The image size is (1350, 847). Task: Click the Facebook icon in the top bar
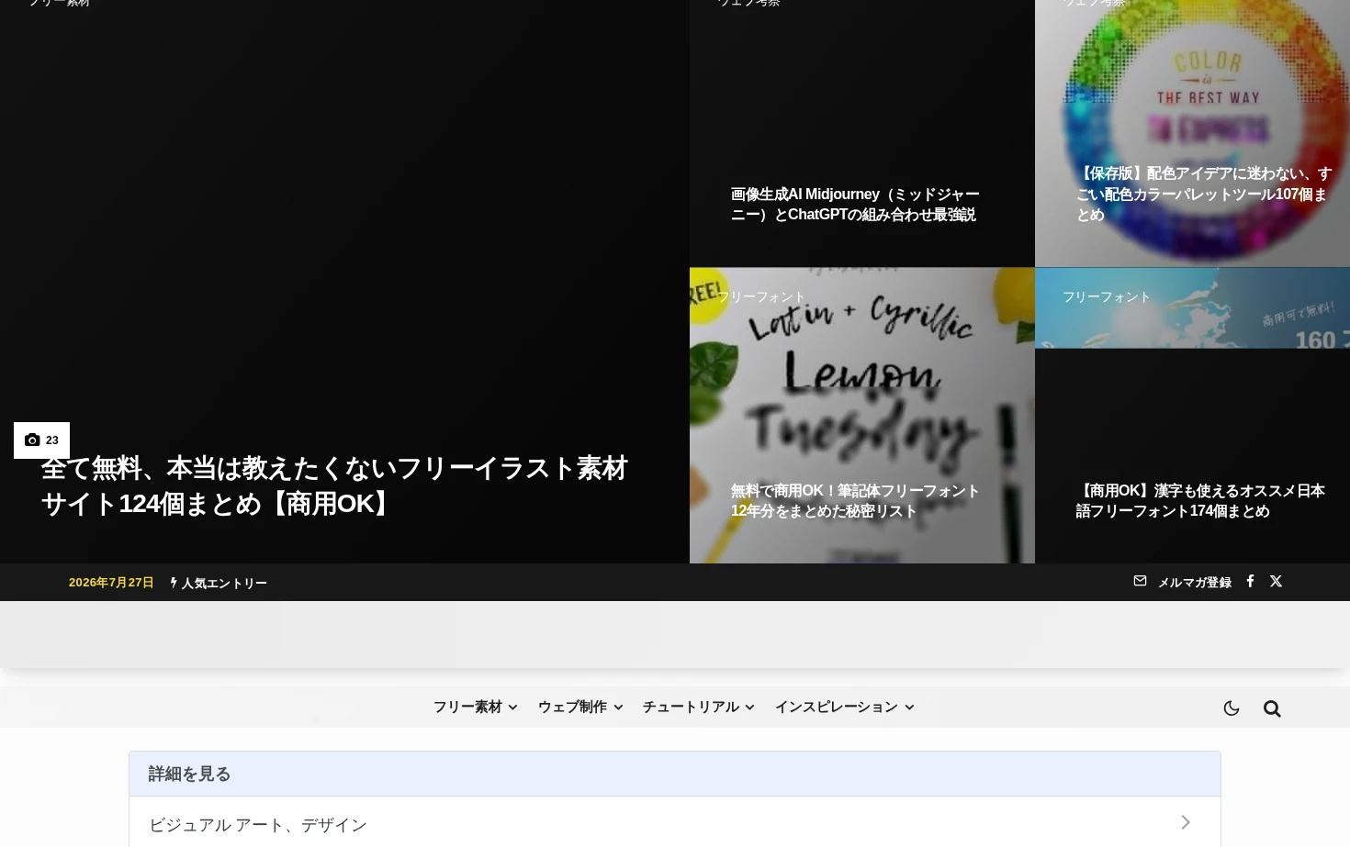point(1250,581)
